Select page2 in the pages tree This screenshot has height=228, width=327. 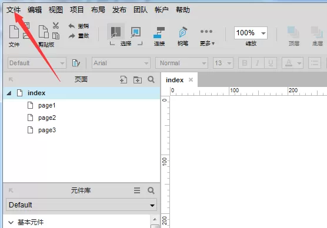click(46, 118)
